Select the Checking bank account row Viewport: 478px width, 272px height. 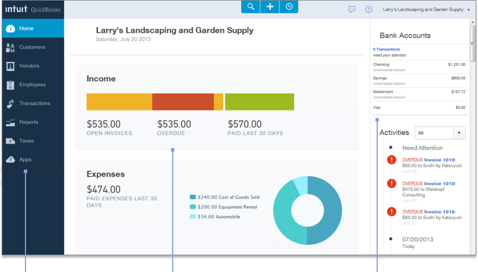click(419, 67)
